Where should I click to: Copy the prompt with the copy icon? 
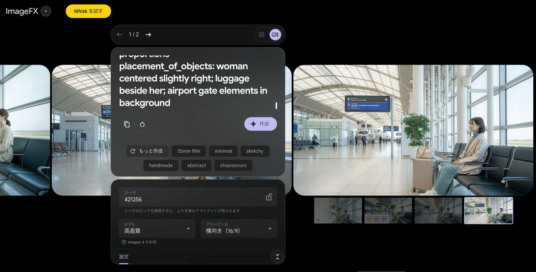pos(127,124)
